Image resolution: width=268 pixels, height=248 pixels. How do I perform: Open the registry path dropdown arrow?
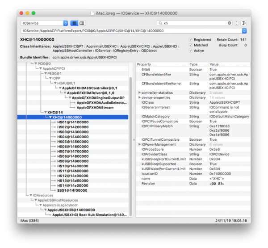(244, 31)
